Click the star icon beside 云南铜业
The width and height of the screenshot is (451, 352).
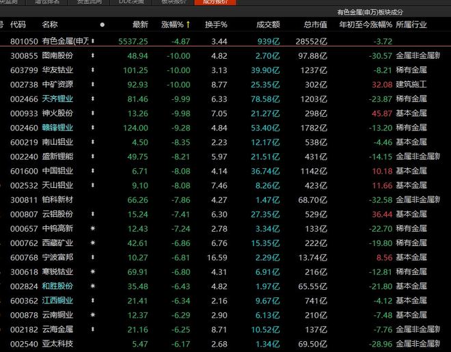pyautogui.click(x=93, y=314)
